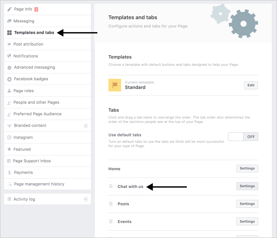Open Page roles settings section
This screenshot has width=277, height=238.
24,91
